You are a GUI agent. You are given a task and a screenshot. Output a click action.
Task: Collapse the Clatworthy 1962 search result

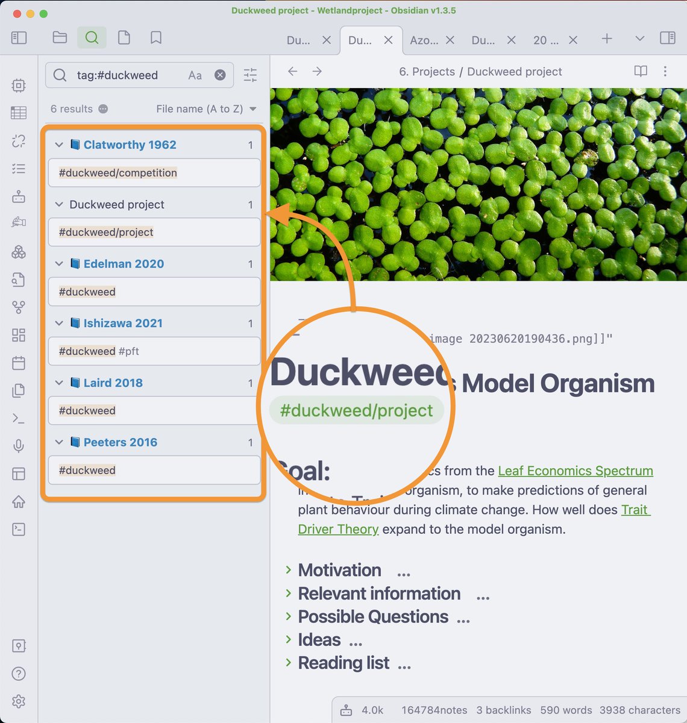coord(59,145)
